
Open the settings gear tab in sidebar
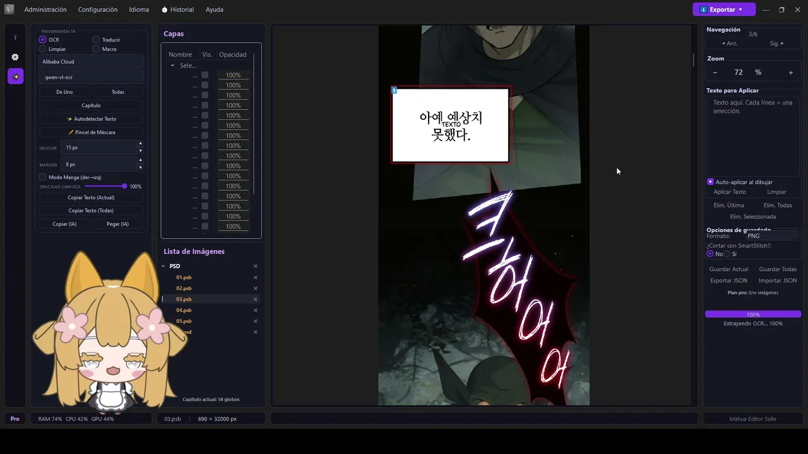coord(15,57)
